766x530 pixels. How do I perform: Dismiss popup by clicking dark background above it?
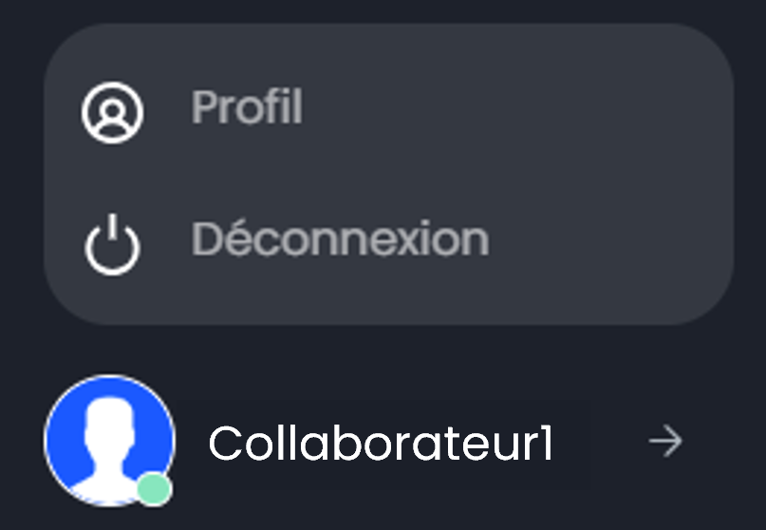tap(383, 9)
